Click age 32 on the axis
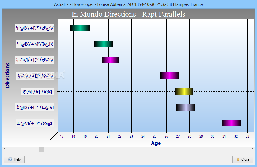257x167 pixels. click(236, 136)
